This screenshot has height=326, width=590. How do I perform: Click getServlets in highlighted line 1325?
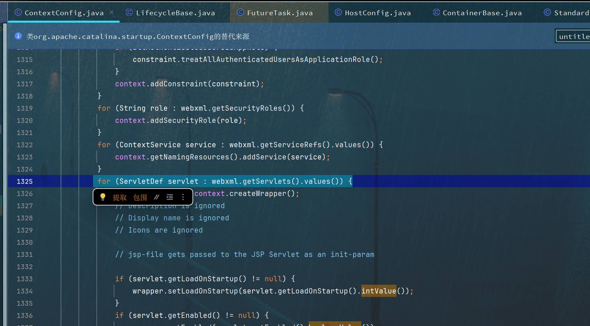(x=267, y=181)
